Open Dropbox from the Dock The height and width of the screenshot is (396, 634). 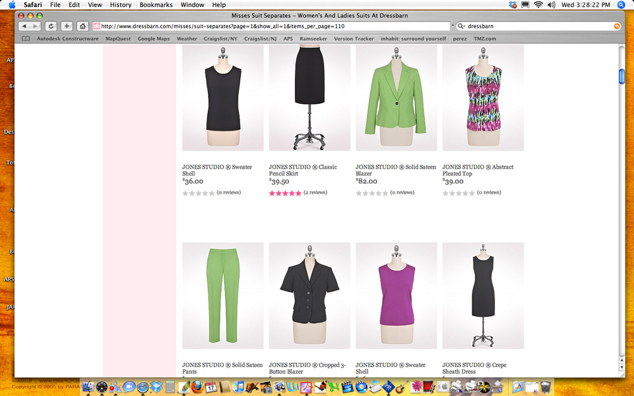click(x=157, y=386)
